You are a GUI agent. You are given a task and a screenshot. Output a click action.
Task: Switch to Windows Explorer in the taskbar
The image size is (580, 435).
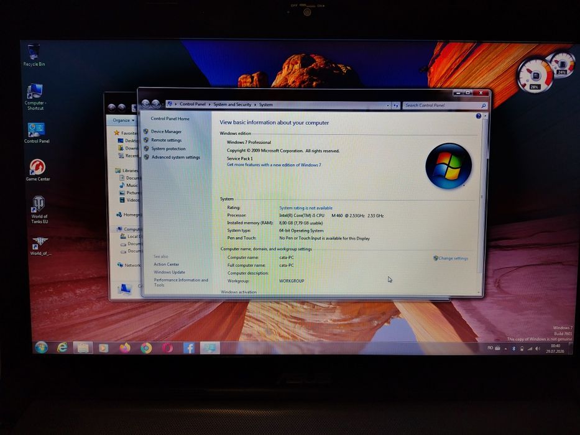pyautogui.click(x=83, y=348)
